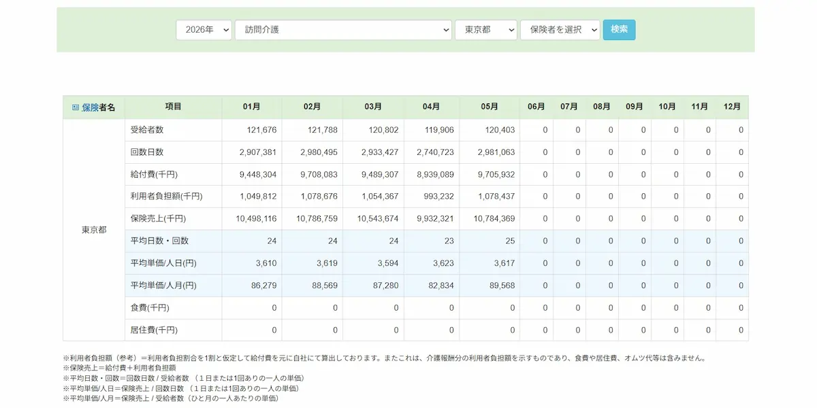Click the value 2,907,381 in 回数日数

[258, 152]
